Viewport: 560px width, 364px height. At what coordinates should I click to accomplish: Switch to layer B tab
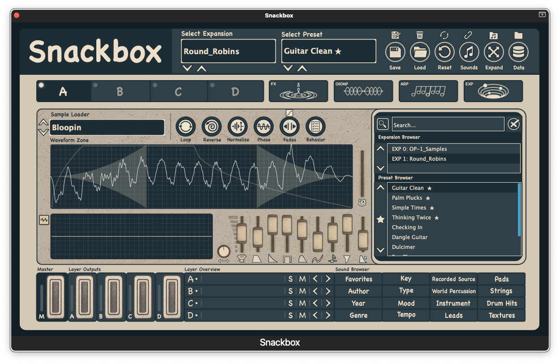(x=120, y=92)
